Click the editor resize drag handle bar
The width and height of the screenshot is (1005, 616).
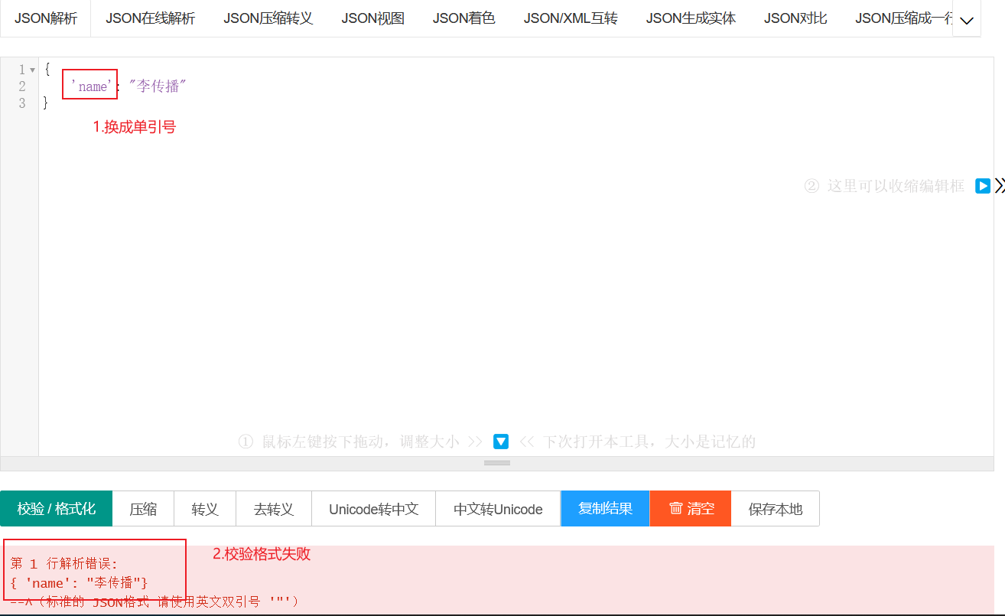pyautogui.click(x=497, y=463)
